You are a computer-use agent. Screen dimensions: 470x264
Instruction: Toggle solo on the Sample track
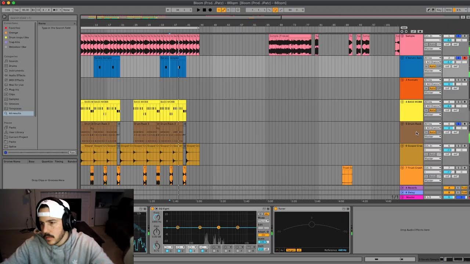click(458, 36)
